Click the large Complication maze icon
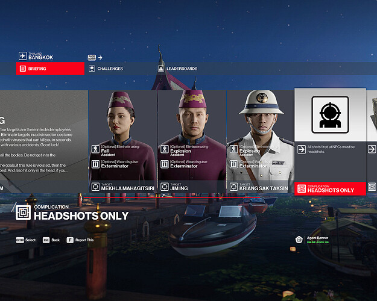This screenshot has width=377, height=301. [23, 213]
